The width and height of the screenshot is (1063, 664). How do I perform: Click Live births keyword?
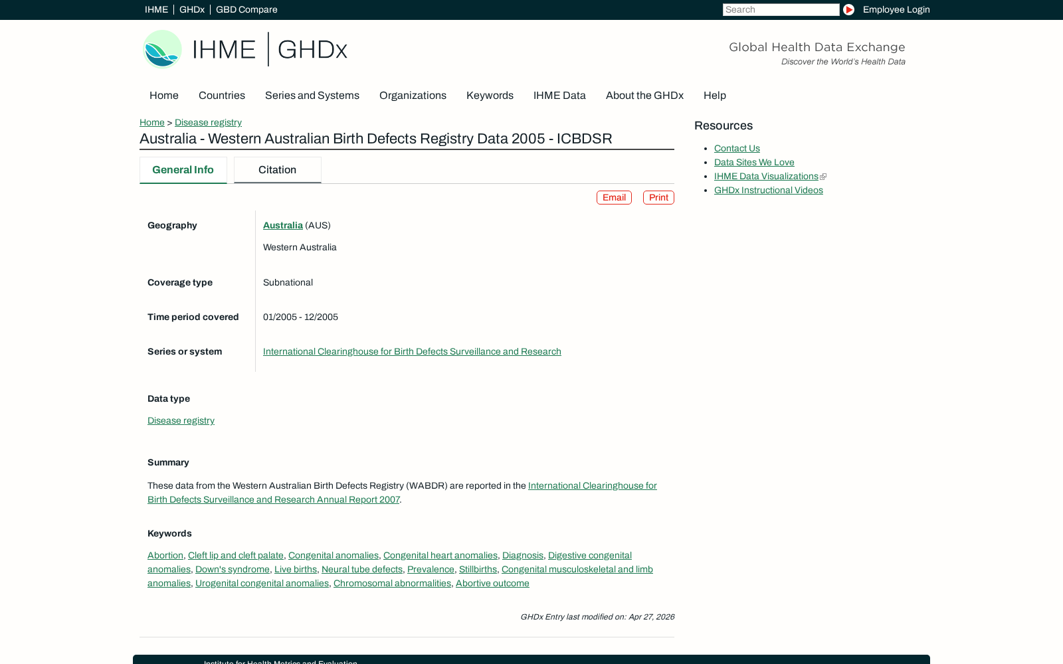coord(296,570)
